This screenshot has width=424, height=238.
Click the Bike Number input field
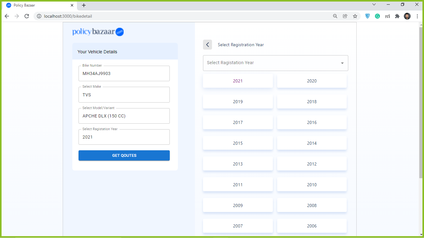coord(124,73)
